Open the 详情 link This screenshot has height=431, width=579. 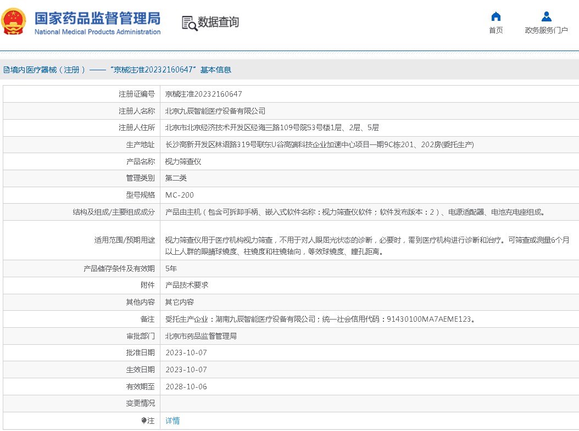point(172,421)
